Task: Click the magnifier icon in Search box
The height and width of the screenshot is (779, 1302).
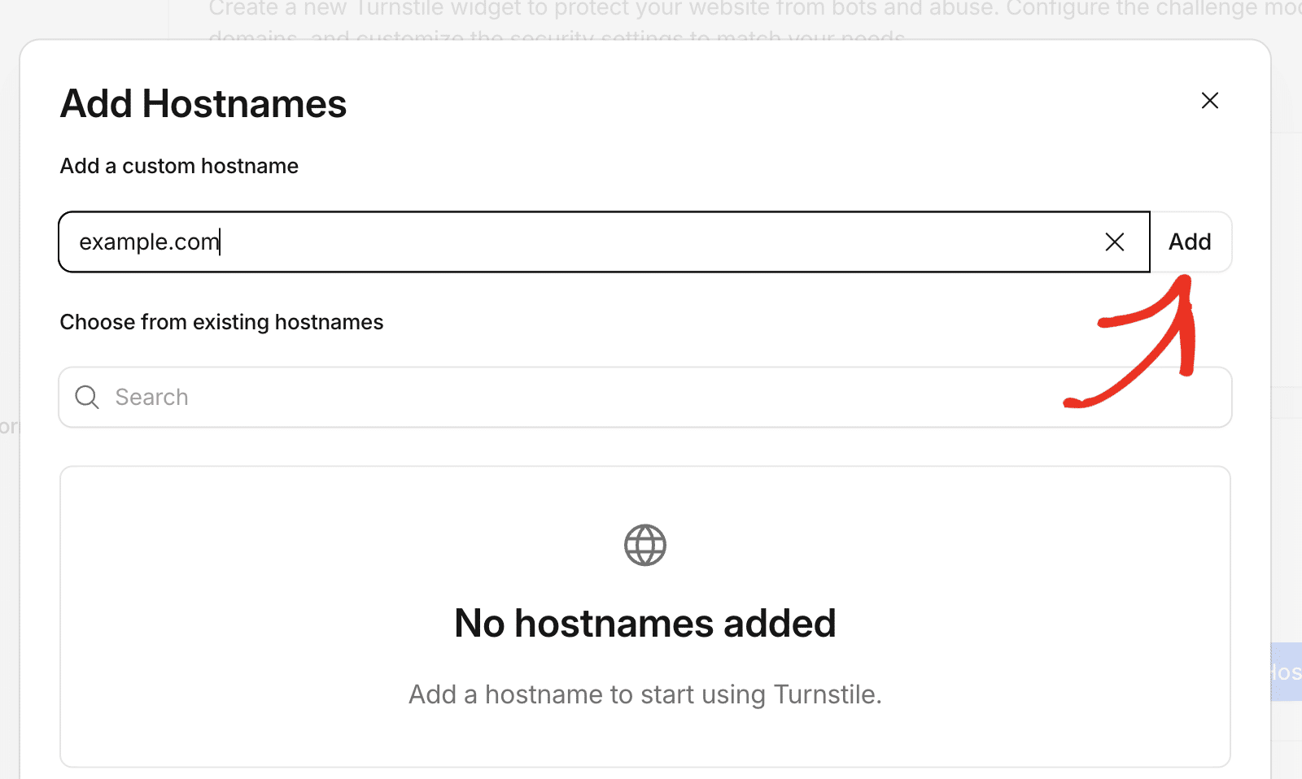Action: (87, 397)
